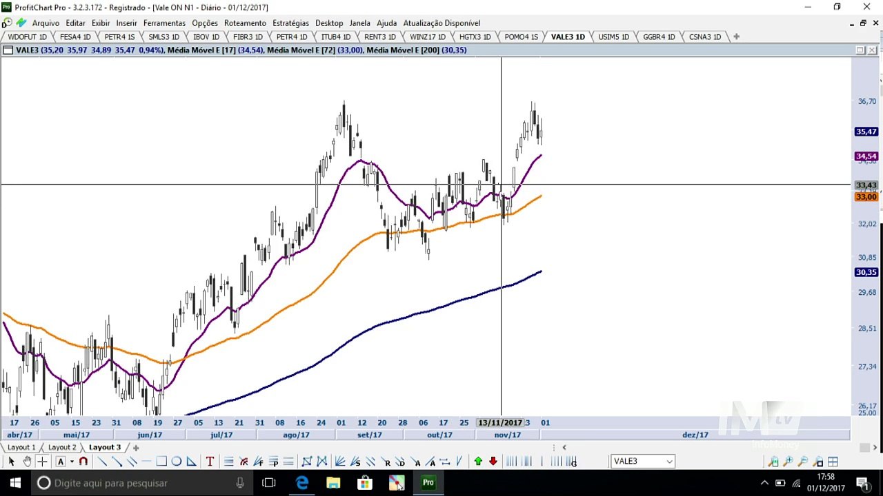Maximize the VALE3 chart pane
The width and height of the screenshot is (883, 496).
[x=860, y=50]
